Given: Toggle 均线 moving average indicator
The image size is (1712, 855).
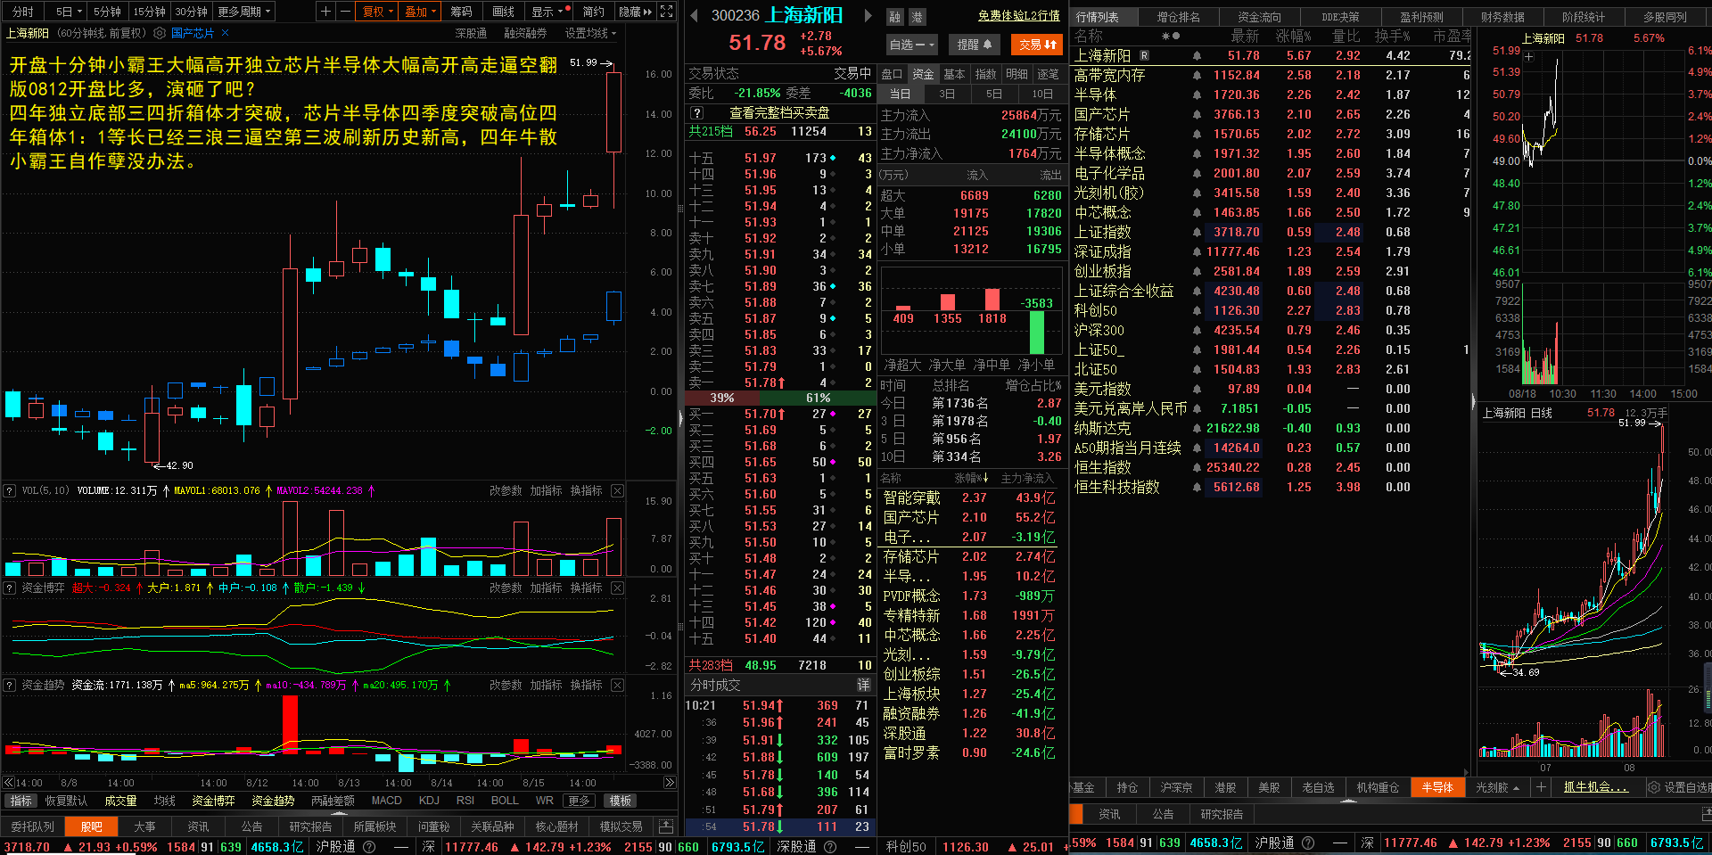Looking at the screenshot, I should click(x=164, y=801).
